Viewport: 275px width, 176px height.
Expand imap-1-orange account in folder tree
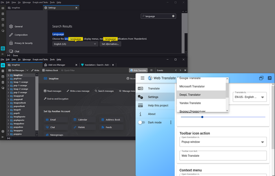pos(8,82)
